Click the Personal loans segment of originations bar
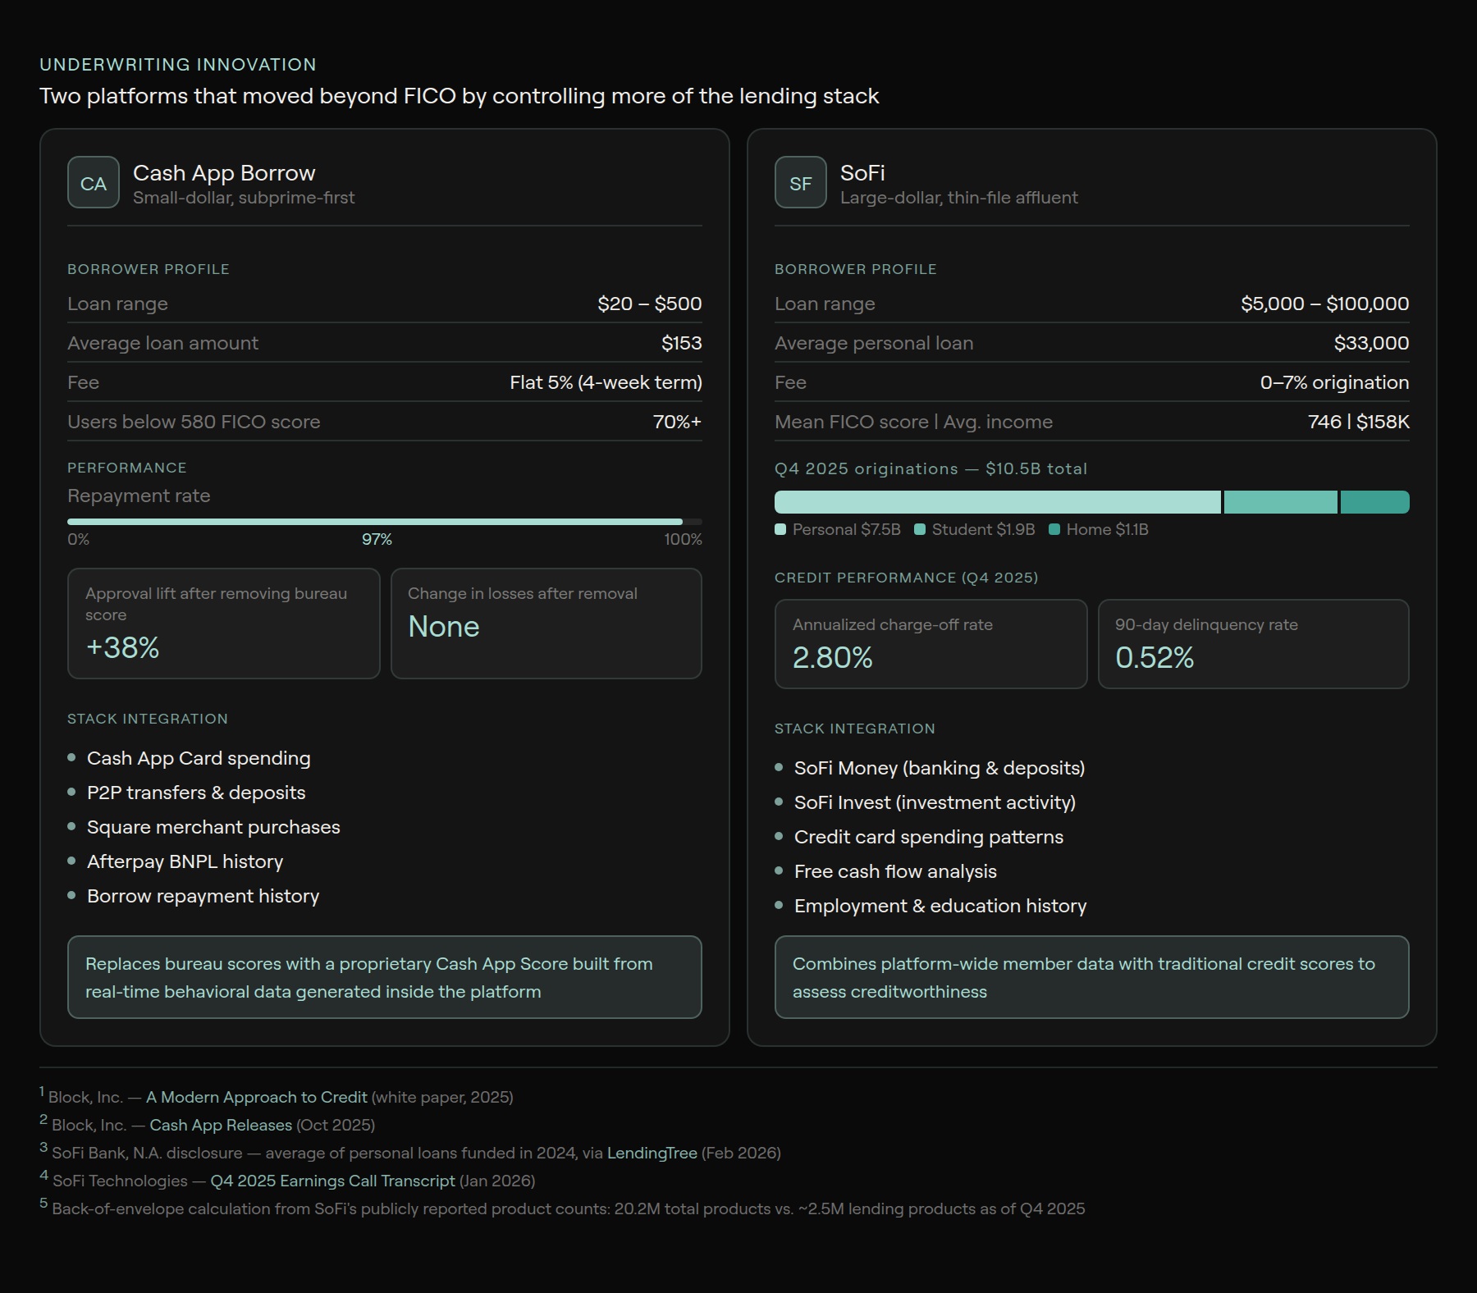1477x1293 pixels. tap(997, 502)
